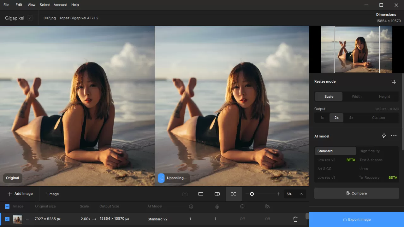
Task: Select the side-by-side view mode
Action: tap(234, 194)
